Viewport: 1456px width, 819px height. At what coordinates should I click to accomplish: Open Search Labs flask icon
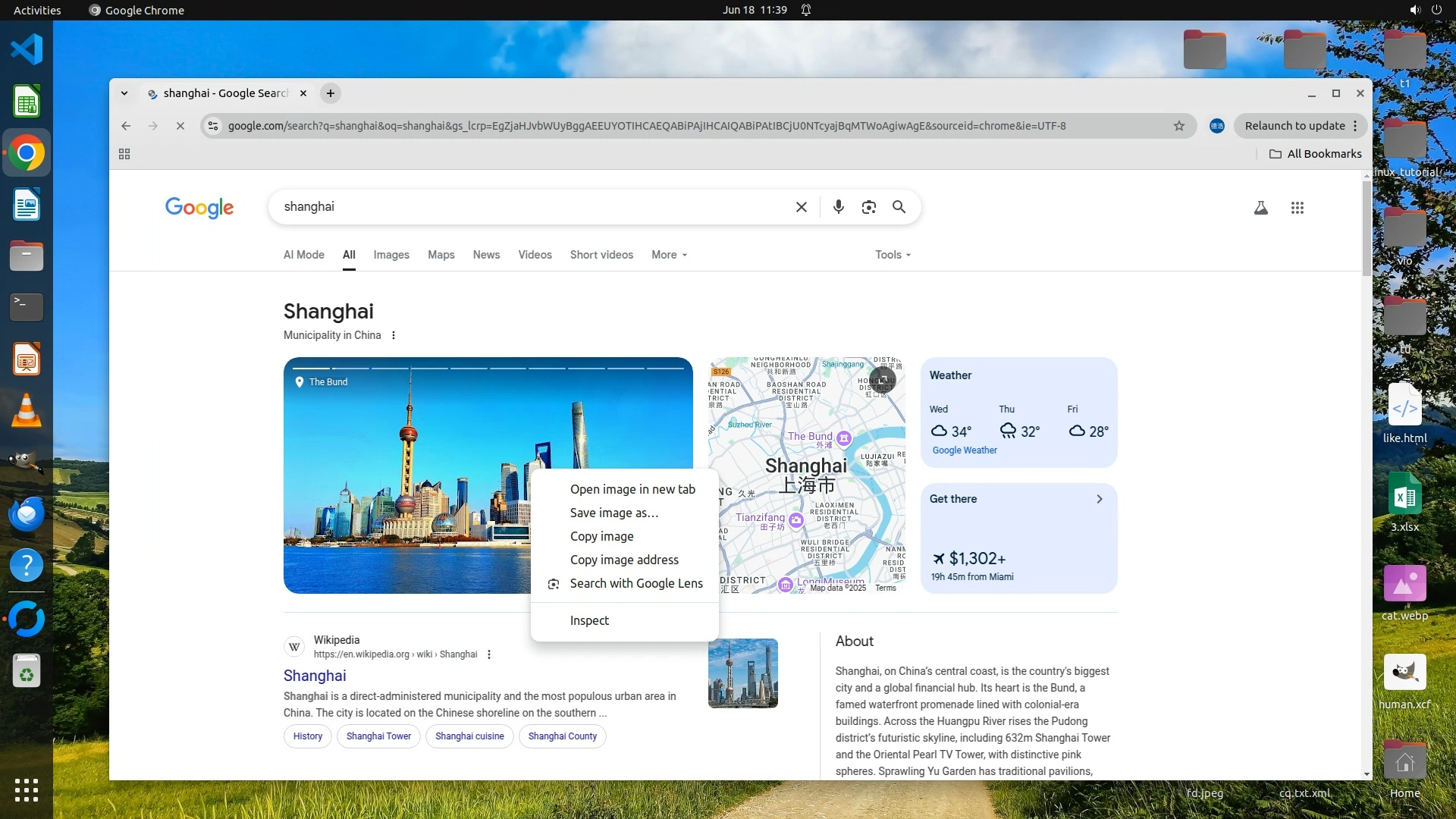pos(1261,208)
